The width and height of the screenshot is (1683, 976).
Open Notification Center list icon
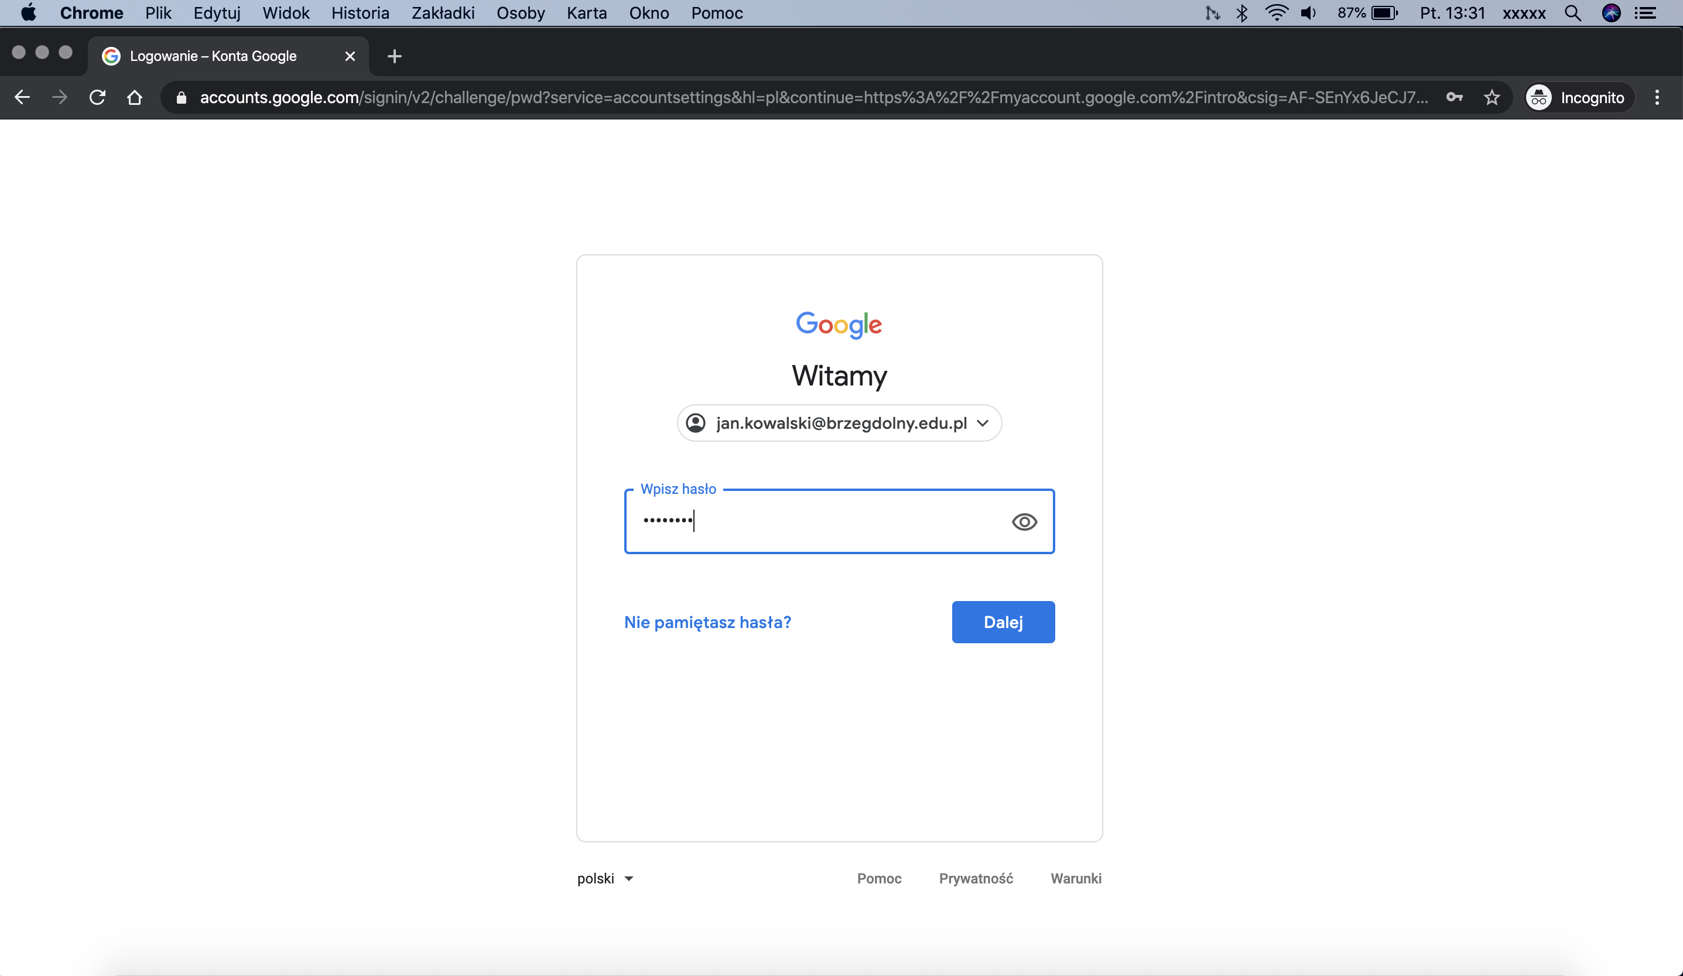tap(1644, 13)
